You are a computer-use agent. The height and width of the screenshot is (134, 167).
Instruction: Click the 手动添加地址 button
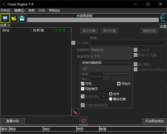tap(154, 121)
